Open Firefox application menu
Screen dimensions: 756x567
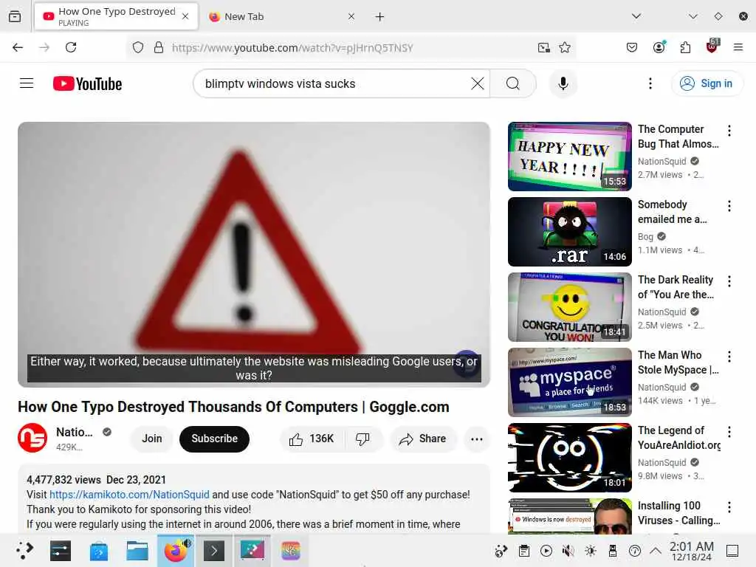[738, 47]
